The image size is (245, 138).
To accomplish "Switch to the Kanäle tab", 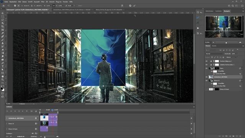I will tap(214, 46).
